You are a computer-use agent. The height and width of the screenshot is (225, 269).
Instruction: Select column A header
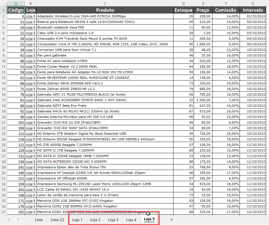click(16, 3)
